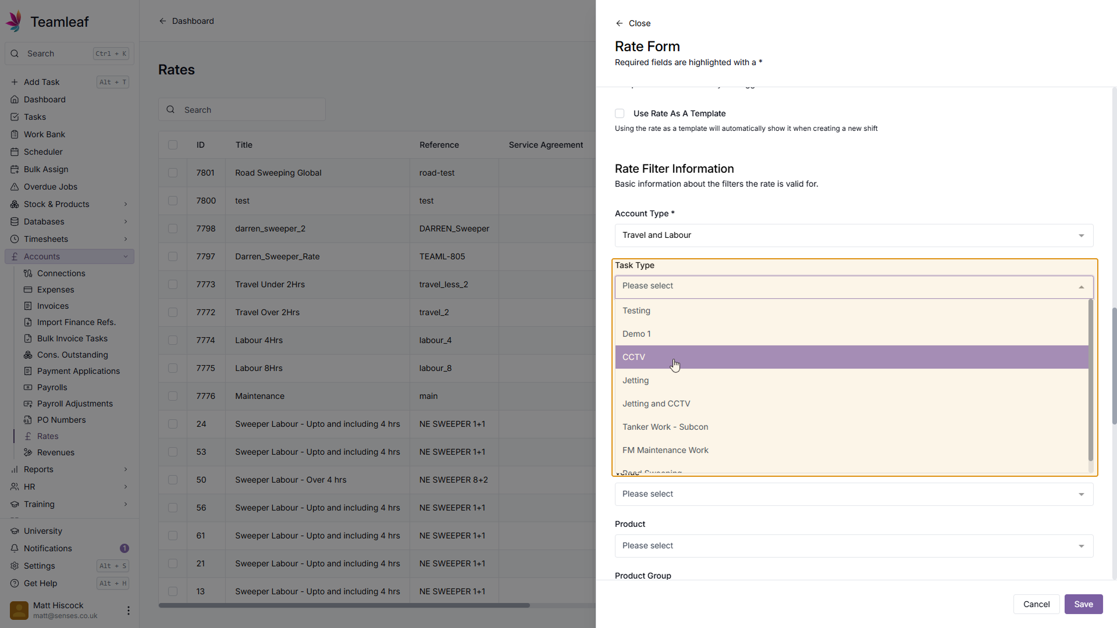Click the Teamleaf logo
This screenshot has height=628, width=1117.
coord(15,22)
